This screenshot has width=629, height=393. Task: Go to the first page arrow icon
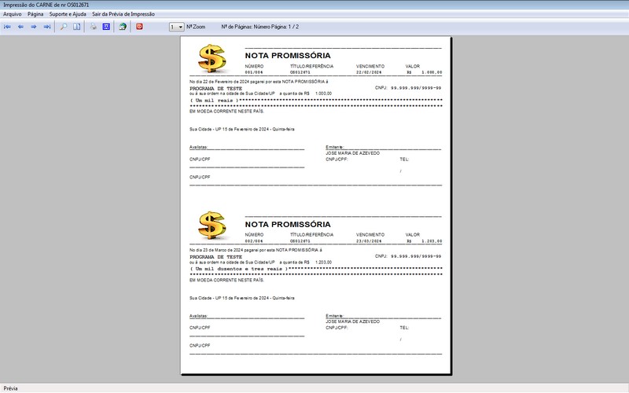coord(8,27)
